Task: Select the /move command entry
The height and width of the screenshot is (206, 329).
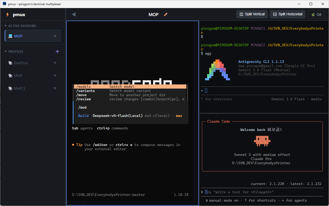Action: click(130, 95)
